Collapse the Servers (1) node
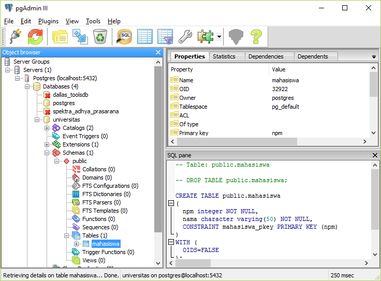Viewport: 381px width, 281px height. (8, 70)
